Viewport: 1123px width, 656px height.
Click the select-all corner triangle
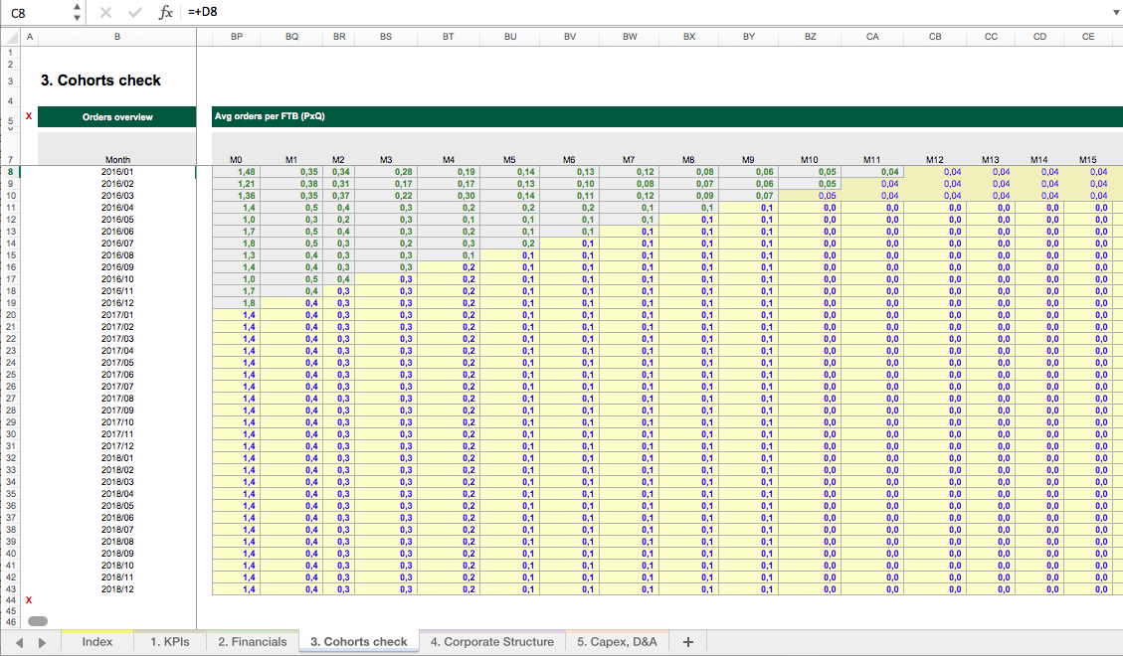[x=11, y=37]
